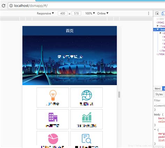The height and width of the screenshot is (148, 165).
Task: Click the city skyline banner image
Action: pyautogui.click(x=70, y=60)
